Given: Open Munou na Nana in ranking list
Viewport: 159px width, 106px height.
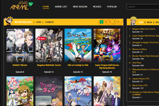Looking at the screenshot, I should tap(140, 49).
